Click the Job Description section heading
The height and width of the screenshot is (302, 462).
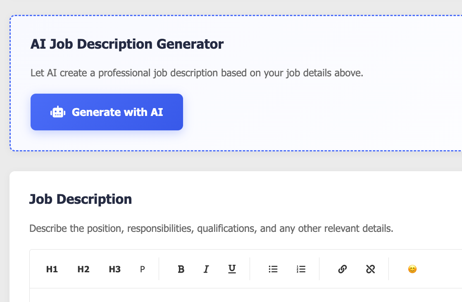81,199
